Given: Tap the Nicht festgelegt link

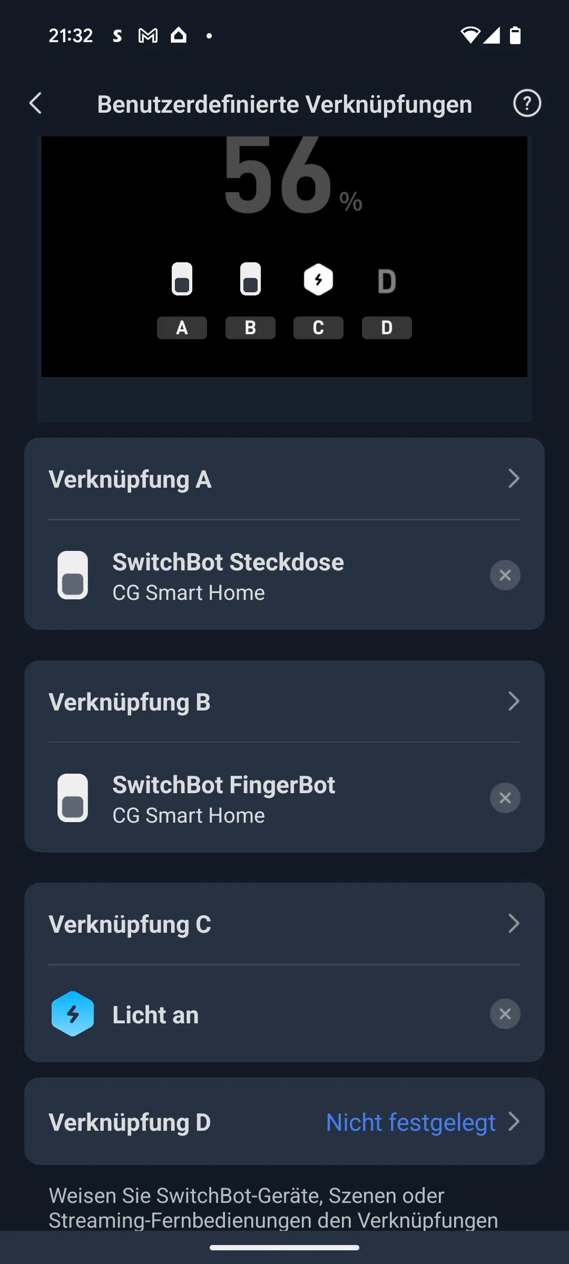Looking at the screenshot, I should tap(410, 1122).
